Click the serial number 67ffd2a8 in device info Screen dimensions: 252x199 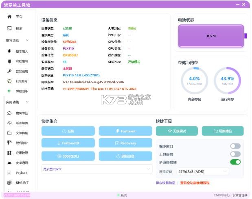tap(70, 42)
